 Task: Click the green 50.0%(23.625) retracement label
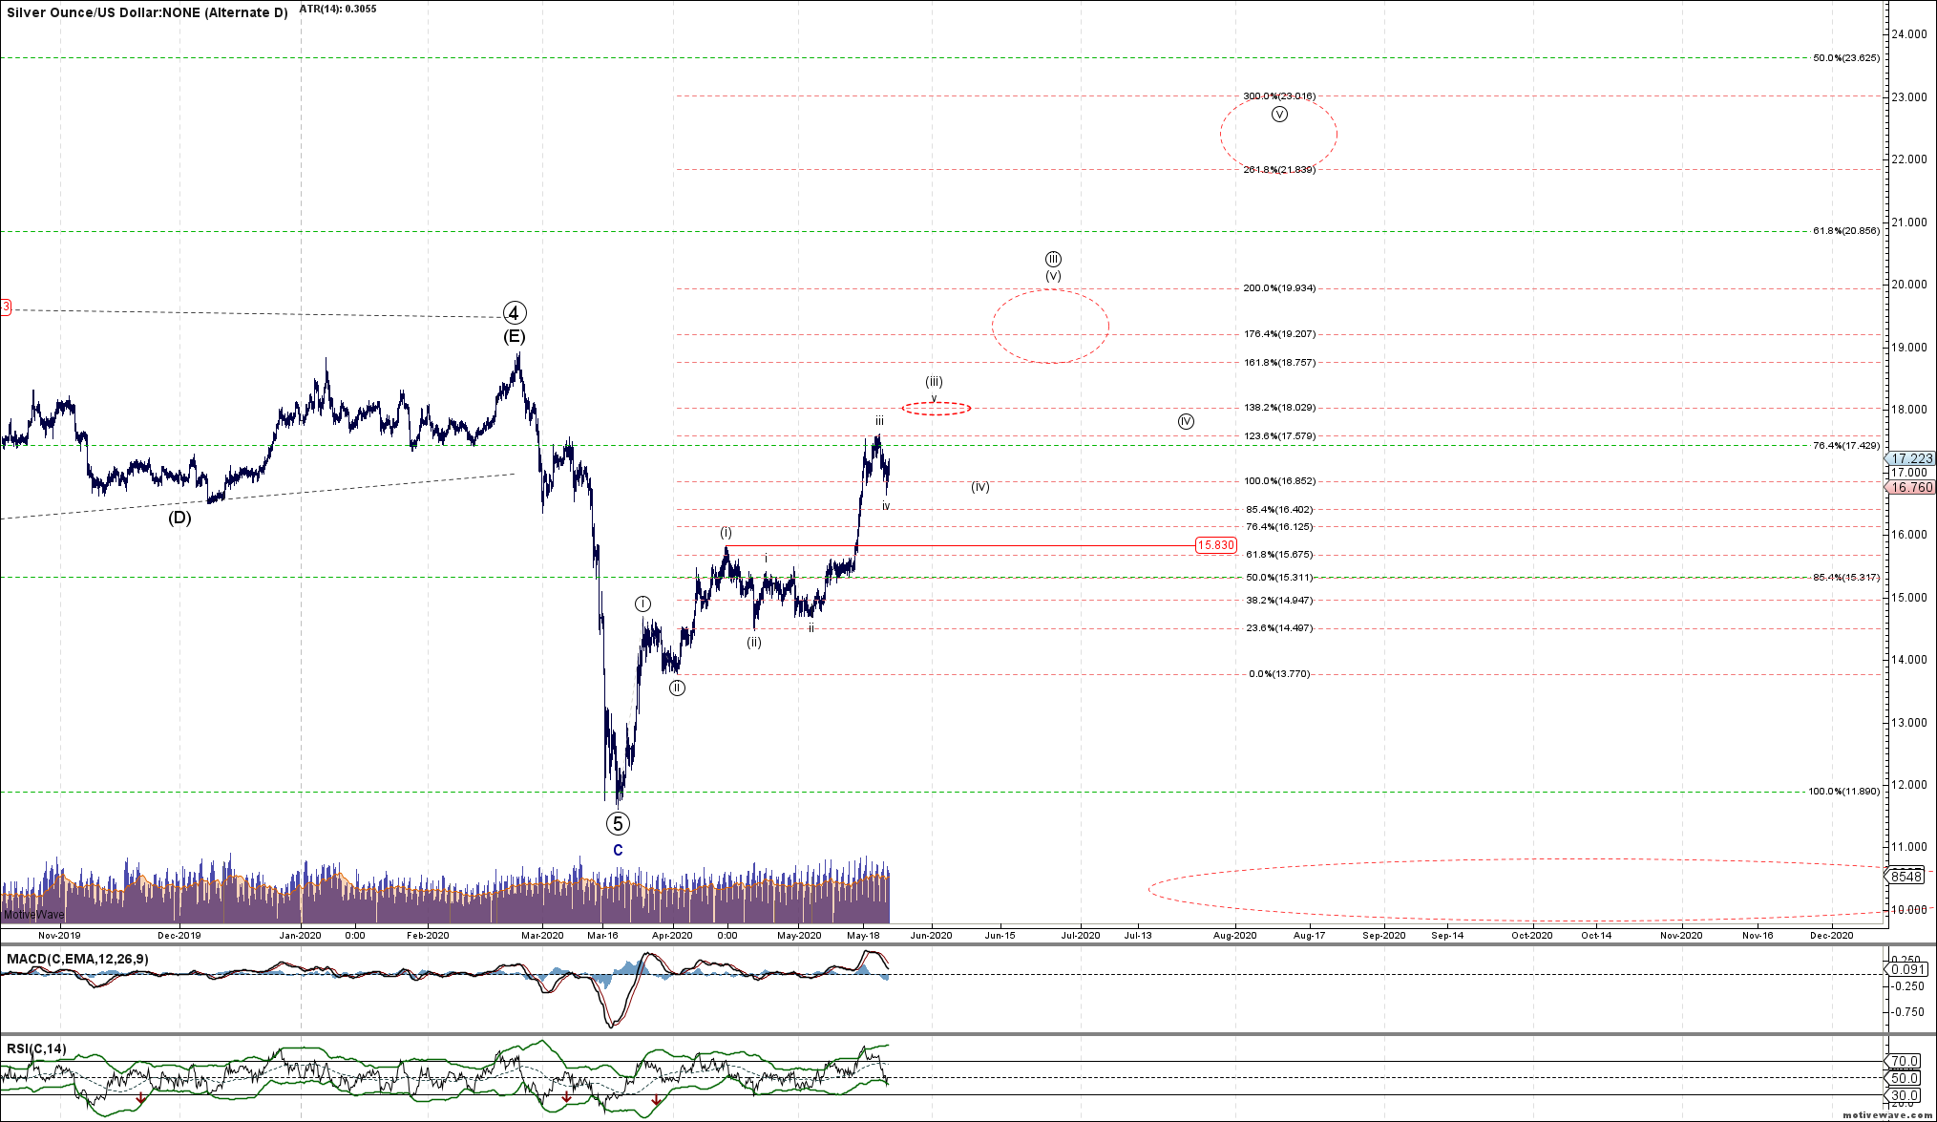(1846, 58)
